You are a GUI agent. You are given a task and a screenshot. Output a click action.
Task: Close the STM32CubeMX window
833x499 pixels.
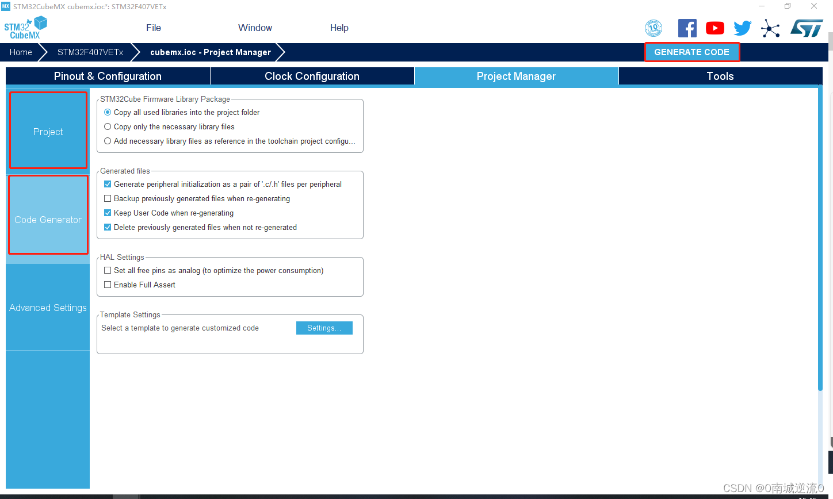point(814,6)
